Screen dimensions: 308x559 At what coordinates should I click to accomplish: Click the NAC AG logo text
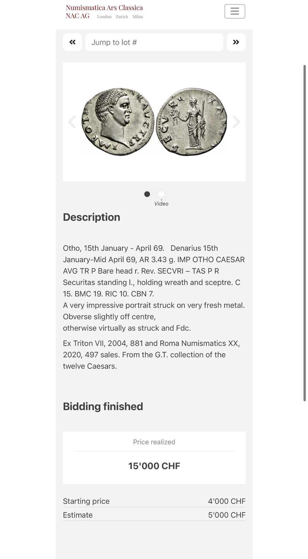tap(78, 16)
